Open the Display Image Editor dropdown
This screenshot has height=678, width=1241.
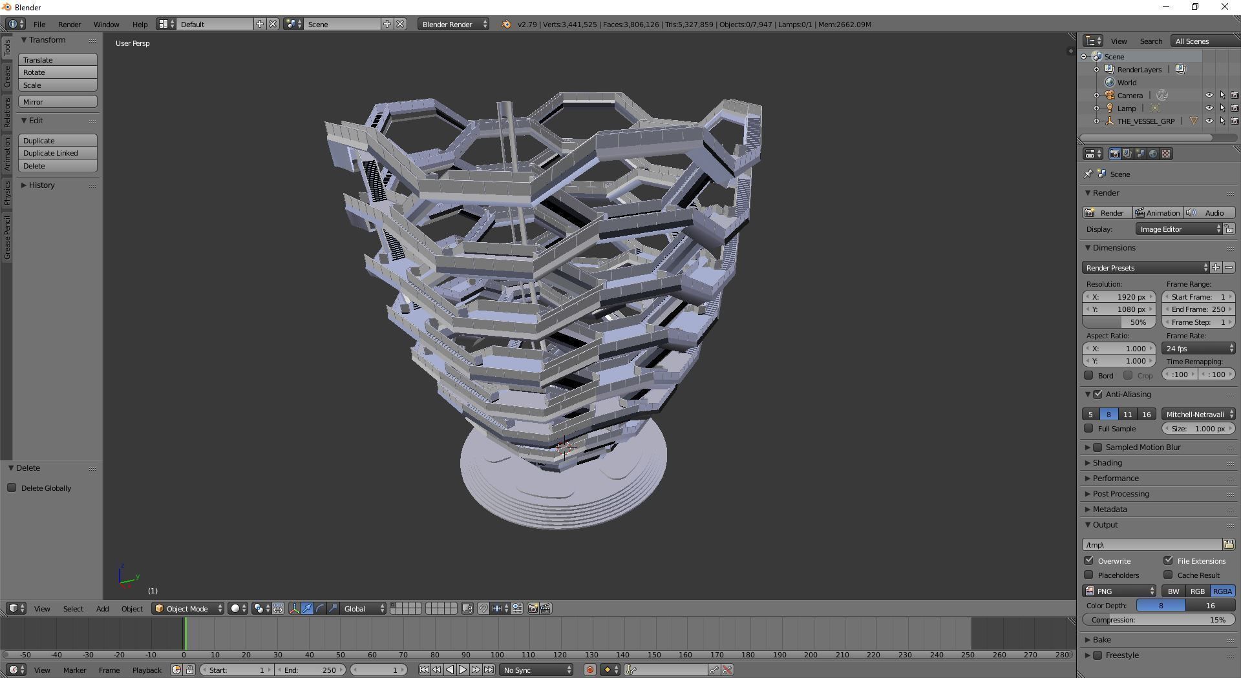click(1180, 229)
